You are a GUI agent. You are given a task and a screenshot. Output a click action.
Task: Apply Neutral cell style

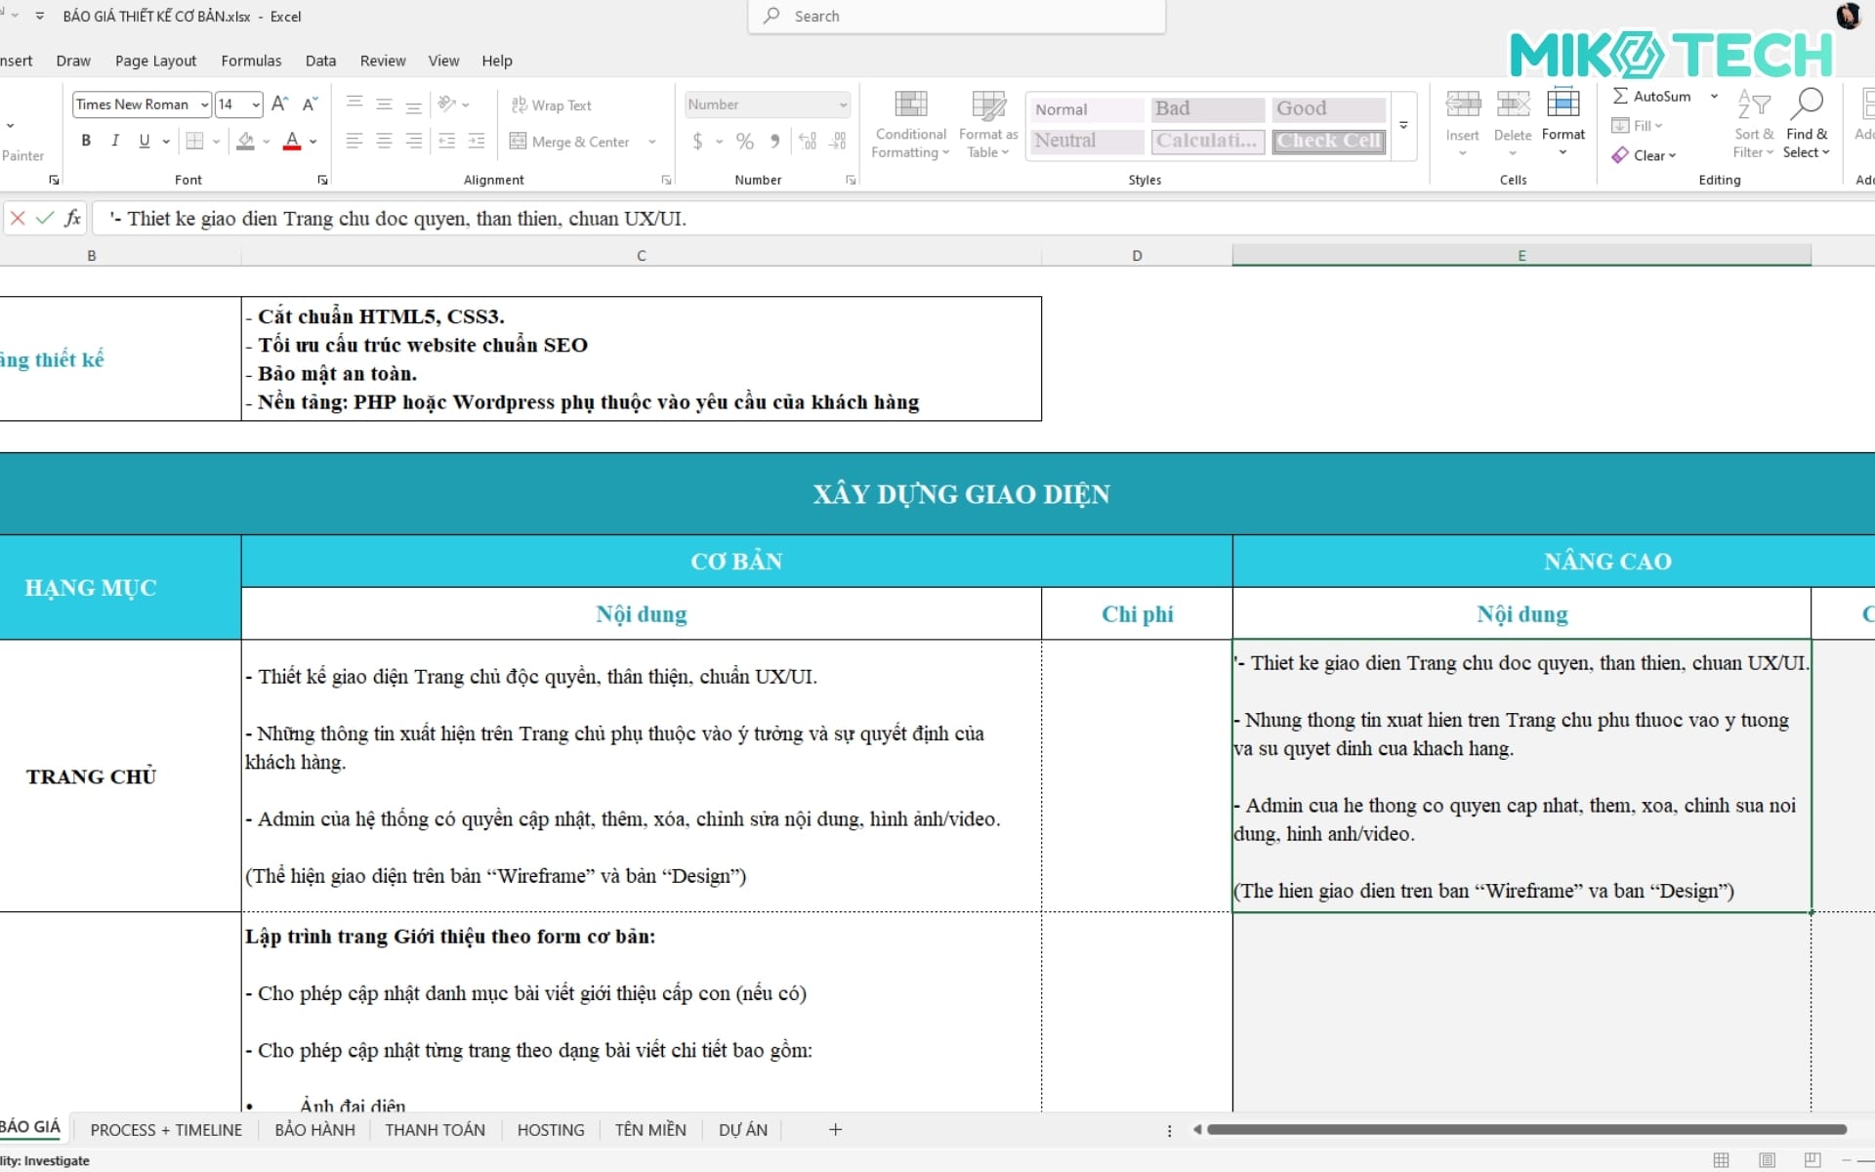[x=1087, y=141]
